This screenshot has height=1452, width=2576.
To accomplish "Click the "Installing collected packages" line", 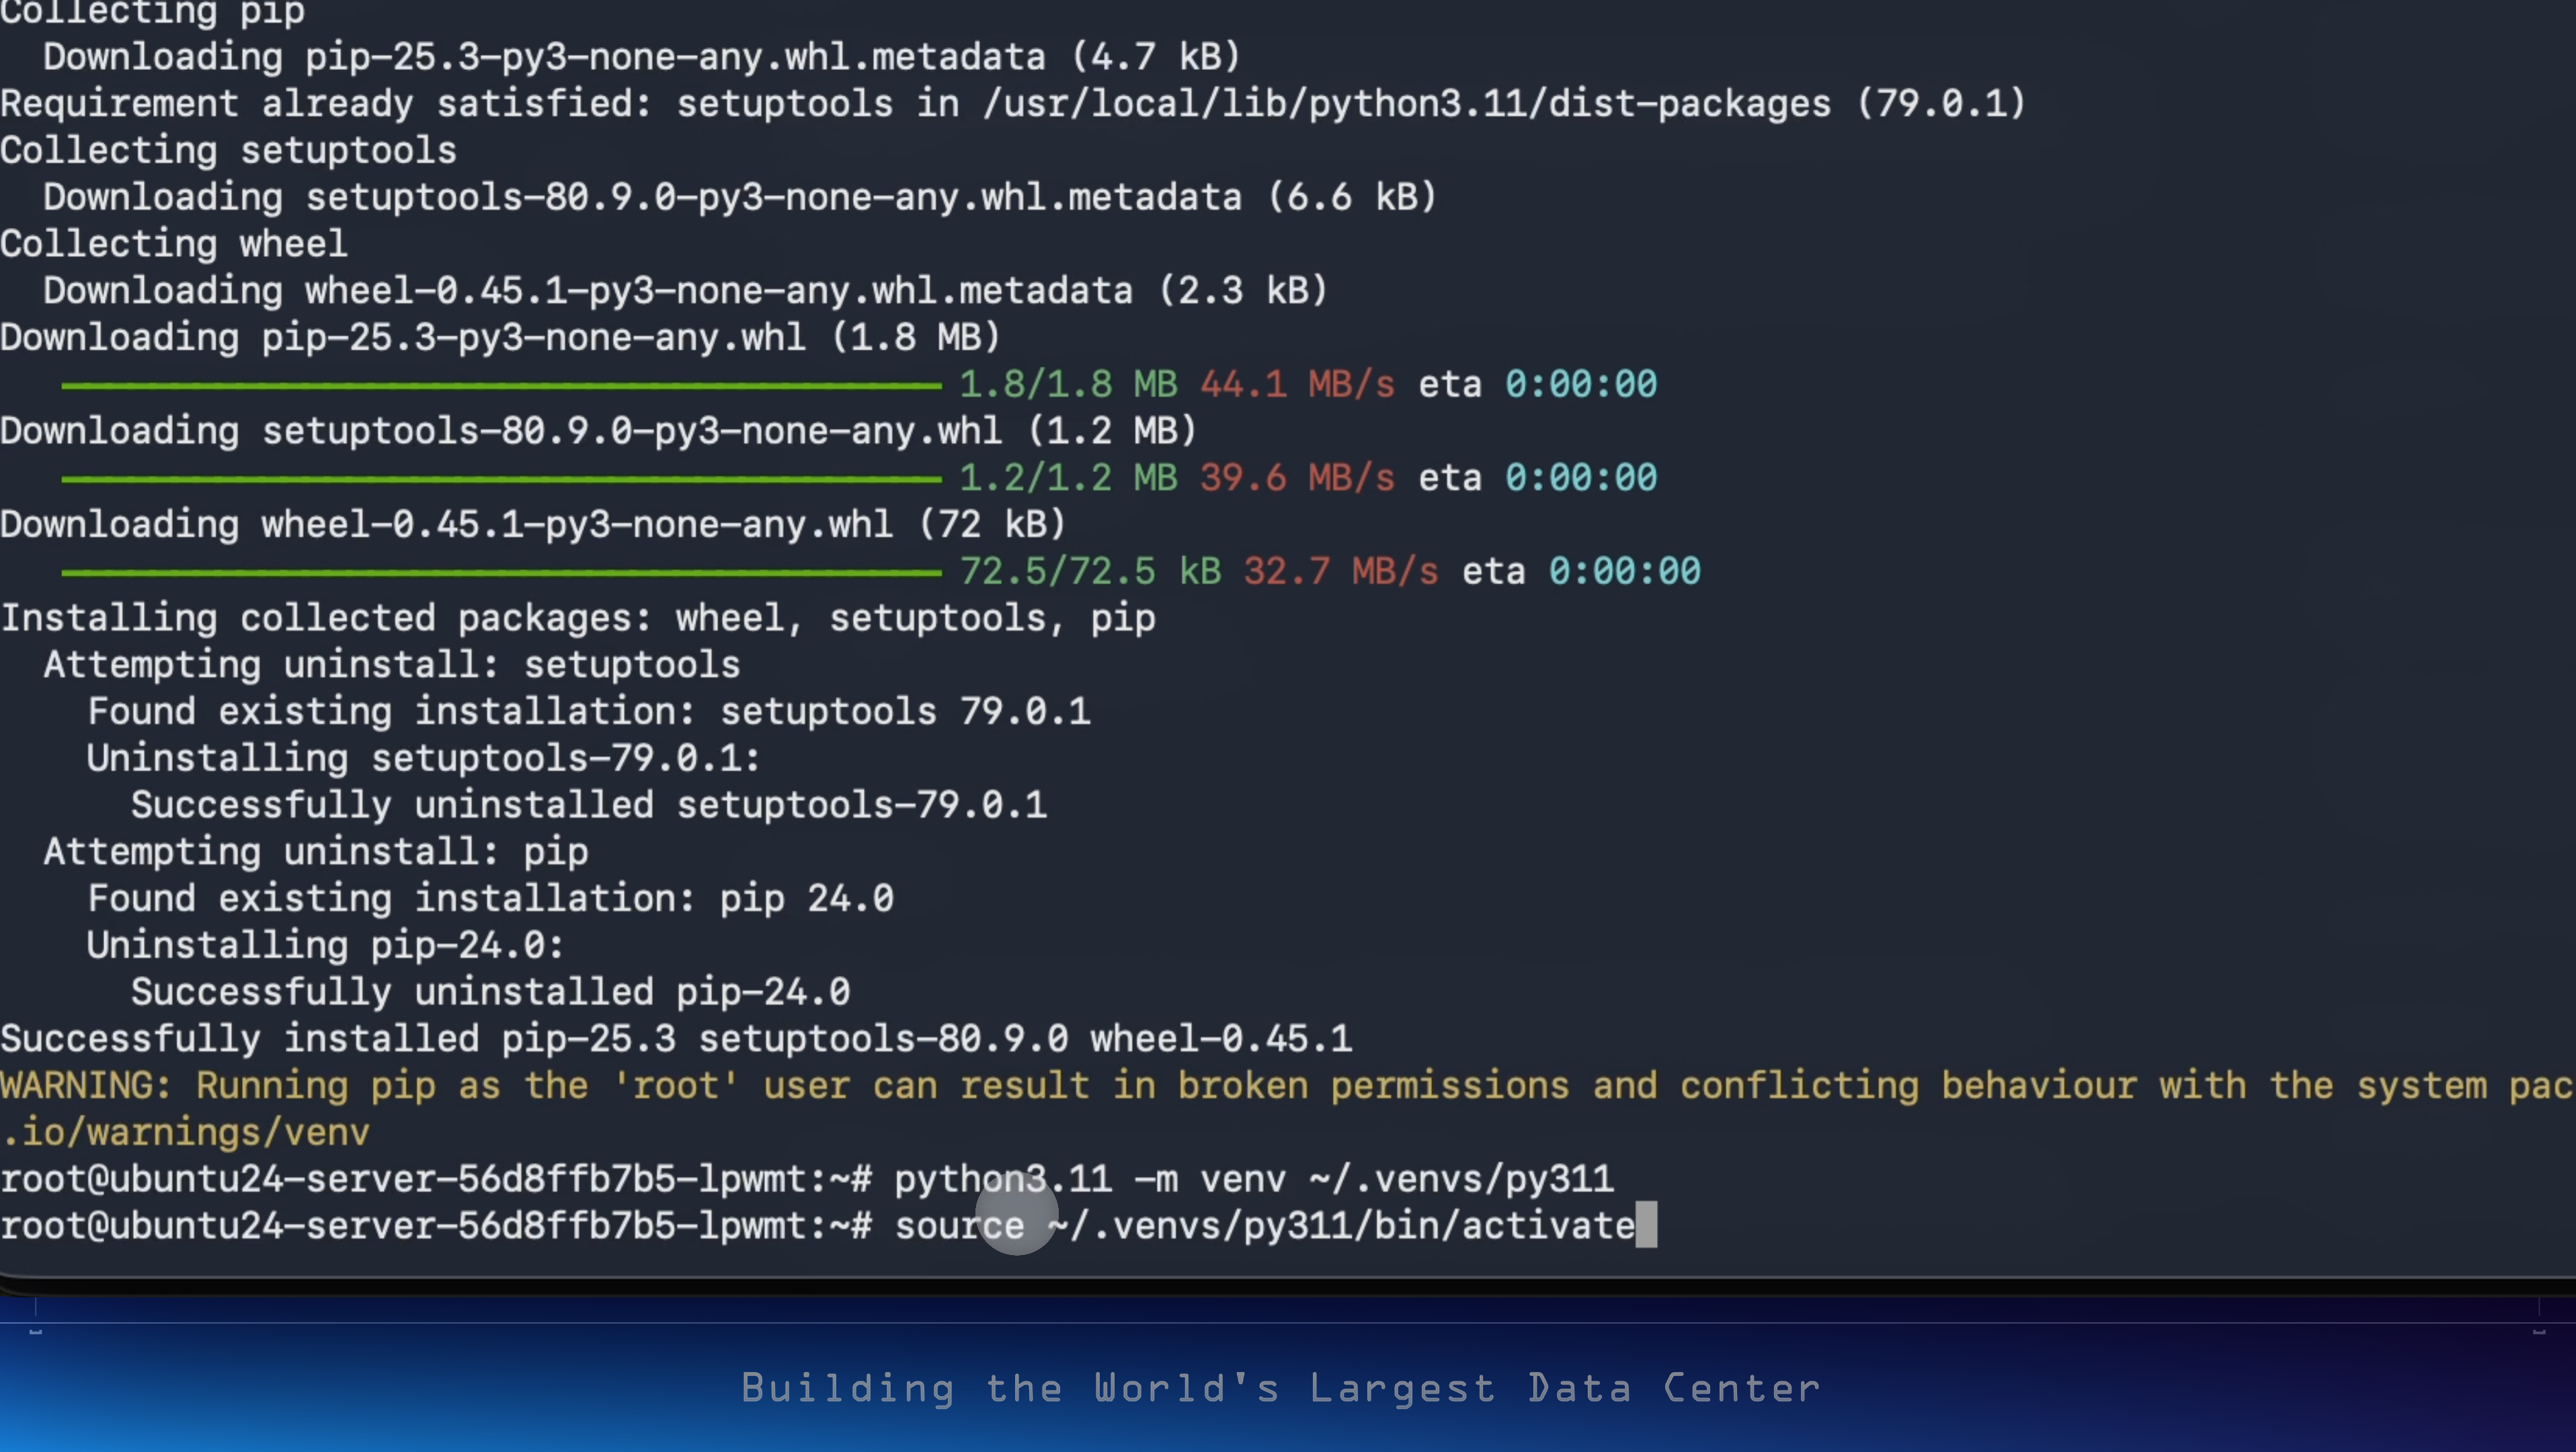I will tap(578, 619).
